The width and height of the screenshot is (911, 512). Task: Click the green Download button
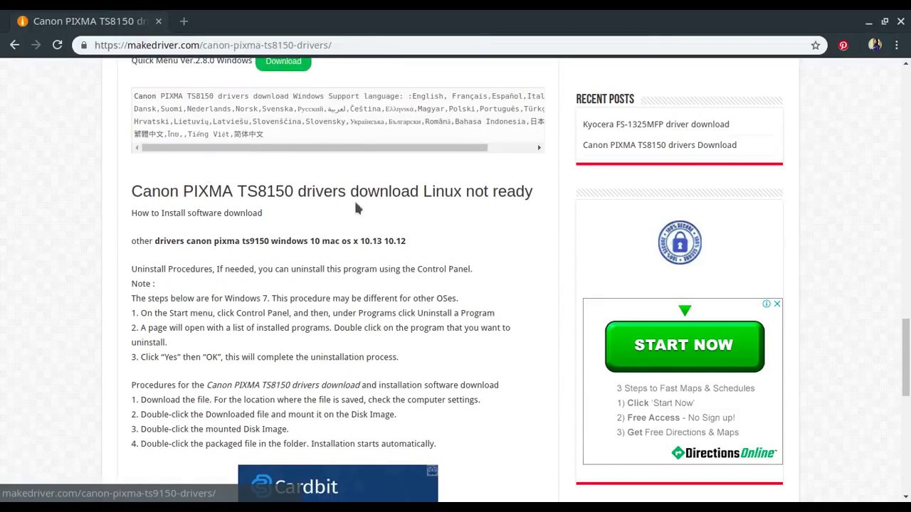coord(283,61)
